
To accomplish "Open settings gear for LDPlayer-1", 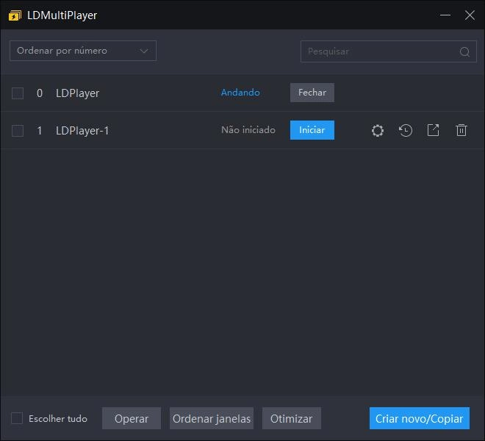I will click(x=378, y=131).
